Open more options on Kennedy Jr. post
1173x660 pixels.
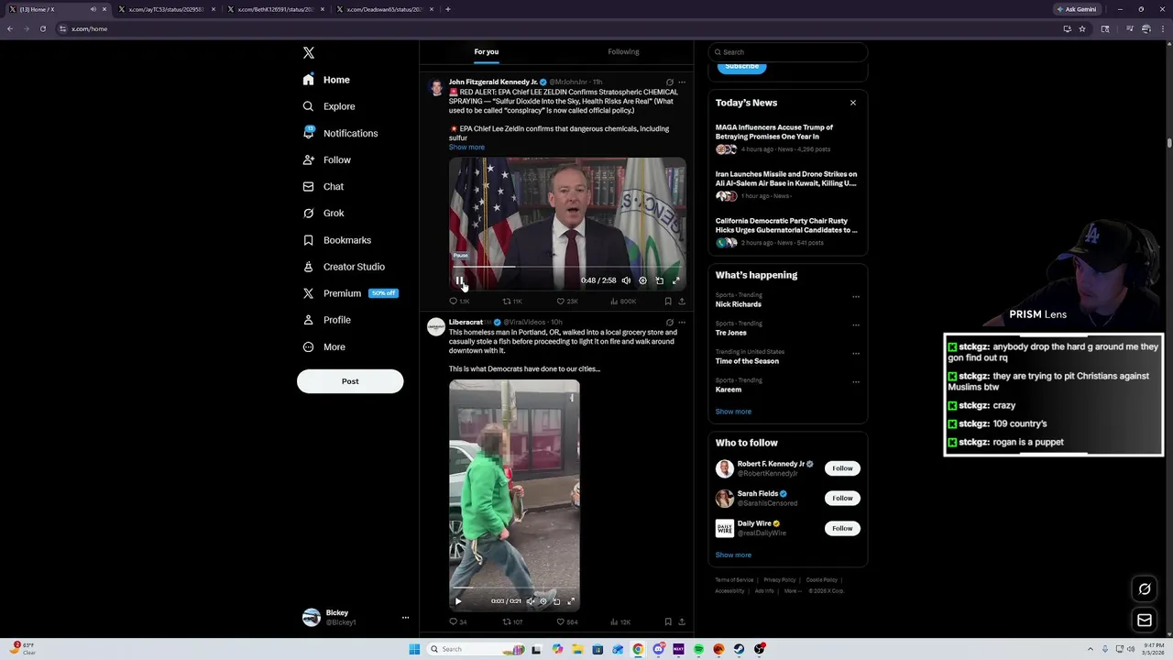pyautogui.click(x=681, y=82)
